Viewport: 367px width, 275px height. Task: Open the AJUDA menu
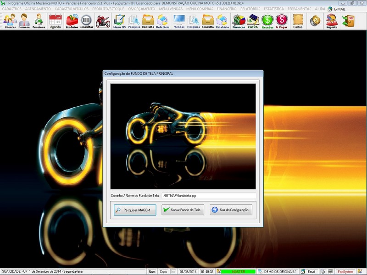[320, 9]
